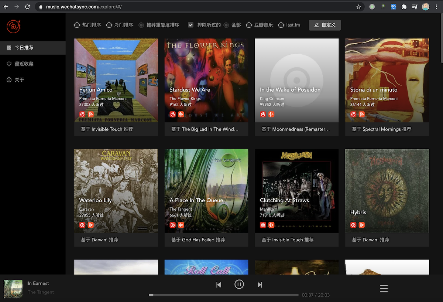Select the 豆瓣音乐 radio option
Viewport: 443px width, 302px height.
tap(249, 25)
